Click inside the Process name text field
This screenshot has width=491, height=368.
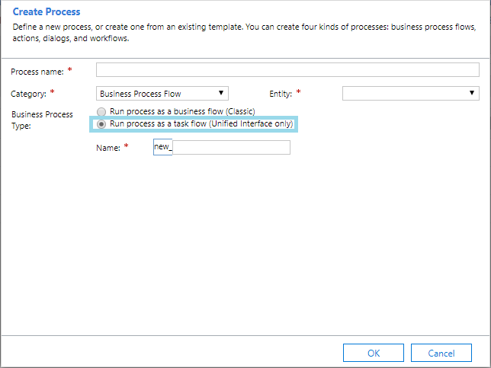click(287, 70)
